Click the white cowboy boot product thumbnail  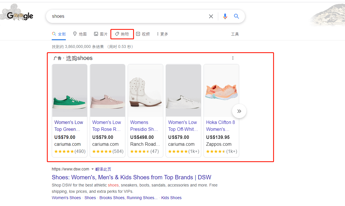(x=145, y=90)
